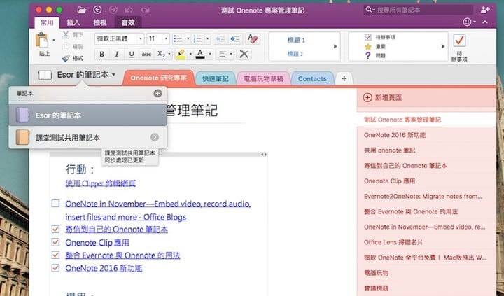Screen dimensions: 504x296
Task: Uncheck the Onenote Clip 應用 checkbox
Action: [x=56, y=241]
